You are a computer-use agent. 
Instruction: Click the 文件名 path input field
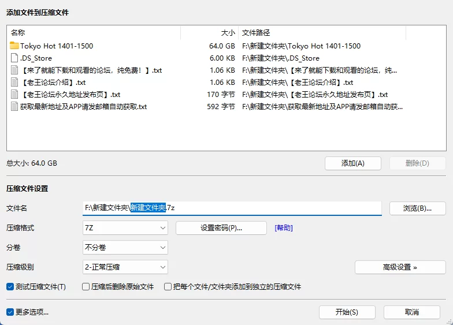pyautogui.click(x=232, y=208)
